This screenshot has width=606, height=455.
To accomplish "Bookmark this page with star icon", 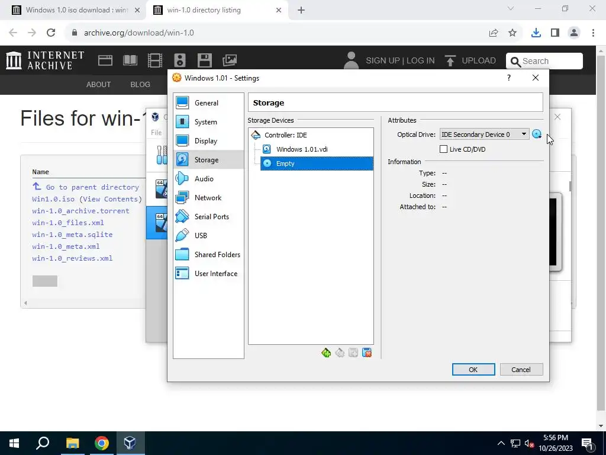I will click(x=512, y=33).
